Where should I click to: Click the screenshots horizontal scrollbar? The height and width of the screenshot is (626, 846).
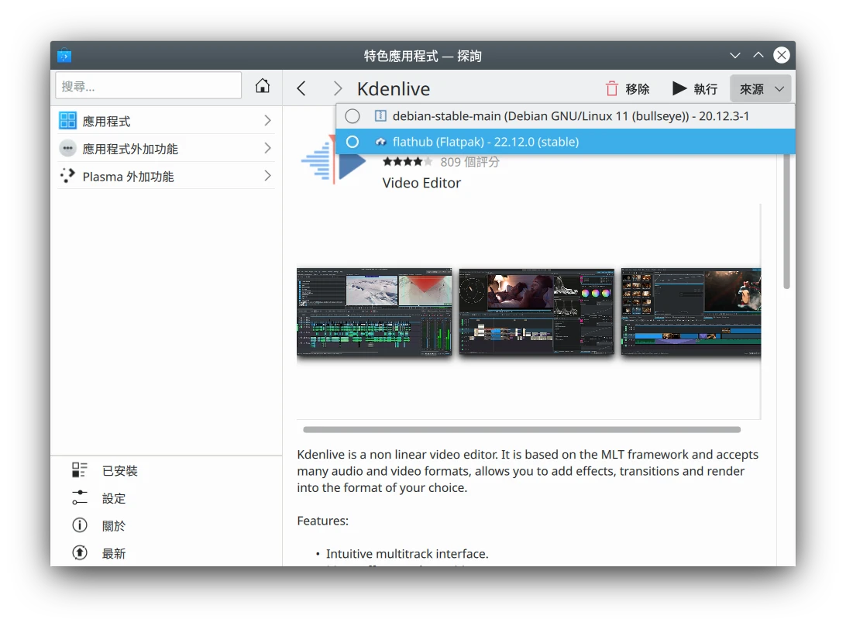pos(521,429)
